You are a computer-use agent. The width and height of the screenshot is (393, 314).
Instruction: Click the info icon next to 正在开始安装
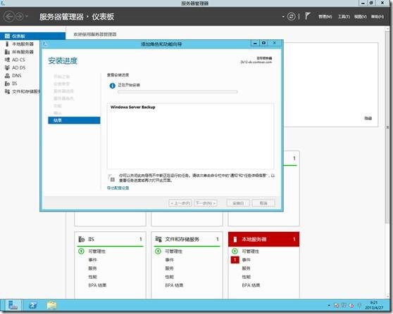[112, 86]
